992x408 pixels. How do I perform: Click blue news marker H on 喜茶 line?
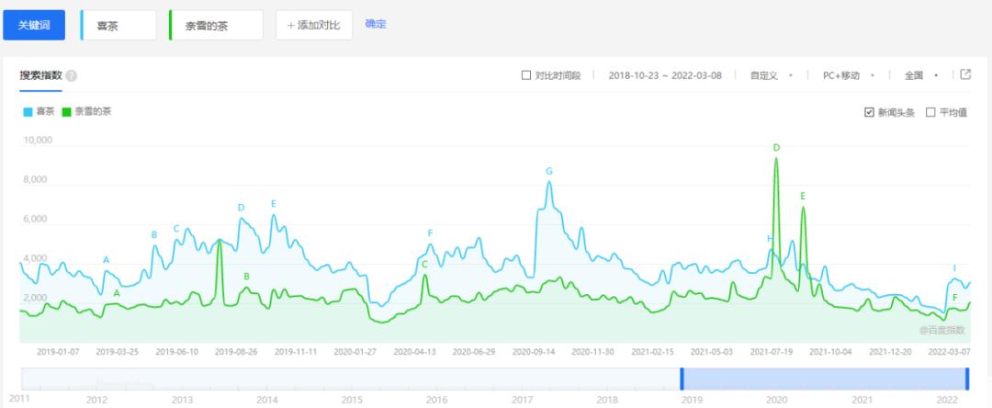(770, 239)
